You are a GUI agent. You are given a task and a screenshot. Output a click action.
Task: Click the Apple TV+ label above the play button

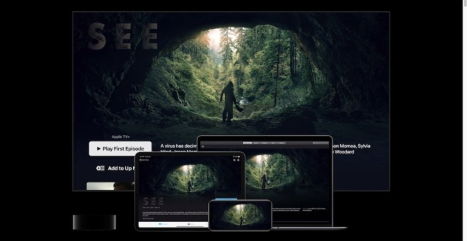tap(121, 137)
